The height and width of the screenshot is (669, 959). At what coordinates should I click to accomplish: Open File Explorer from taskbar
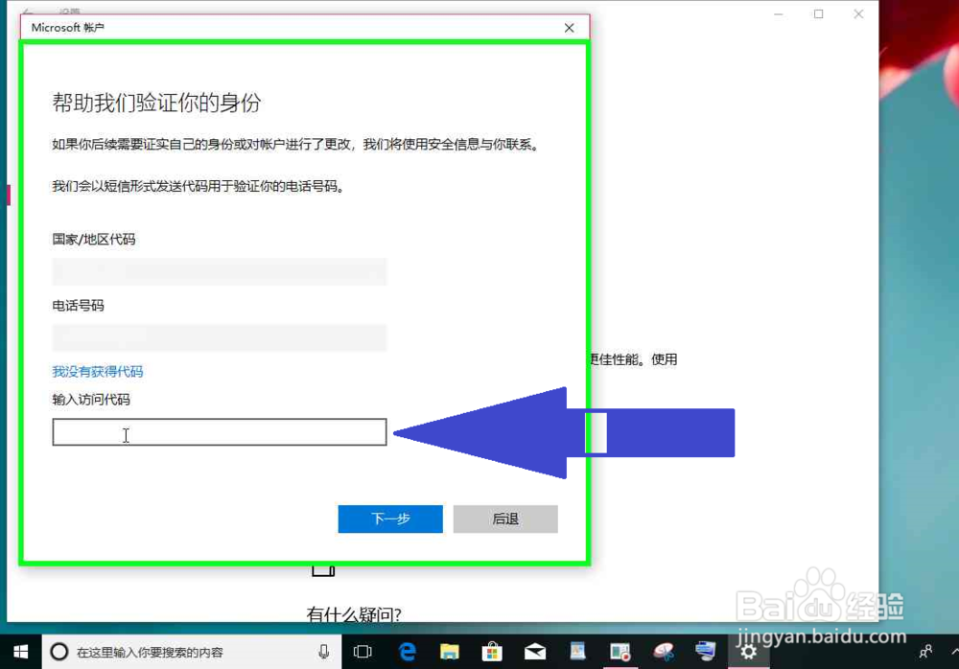450,652
